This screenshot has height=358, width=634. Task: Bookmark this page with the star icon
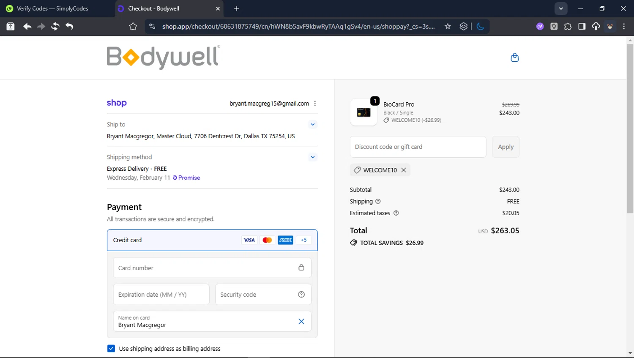click(x=448, y=26)
